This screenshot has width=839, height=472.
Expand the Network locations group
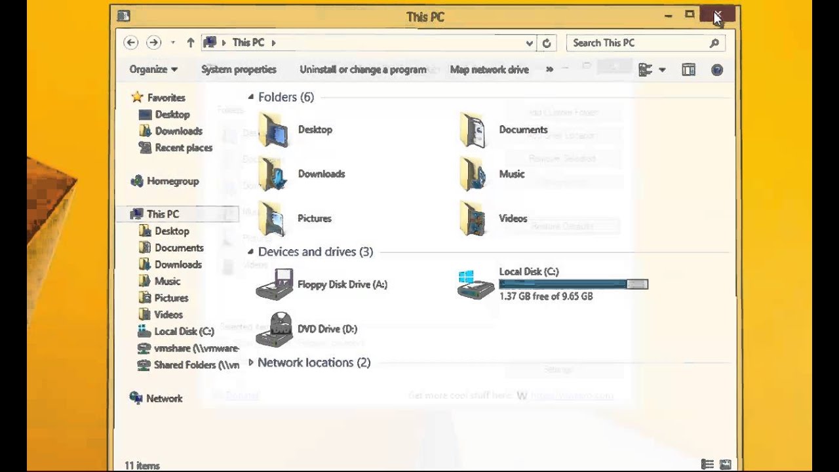click(x=250, y=363)
